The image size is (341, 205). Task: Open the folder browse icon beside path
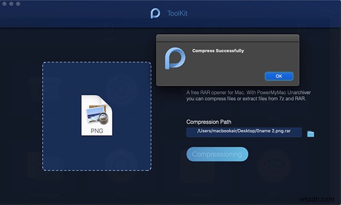coord(310,133)
